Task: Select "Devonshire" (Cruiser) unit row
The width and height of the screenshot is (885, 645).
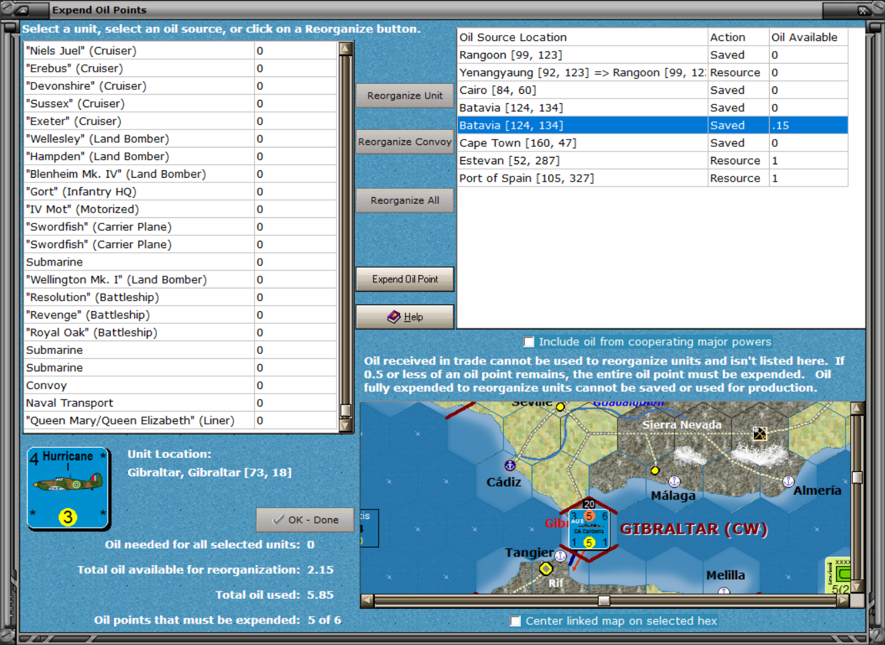Action: click(180, 86)
